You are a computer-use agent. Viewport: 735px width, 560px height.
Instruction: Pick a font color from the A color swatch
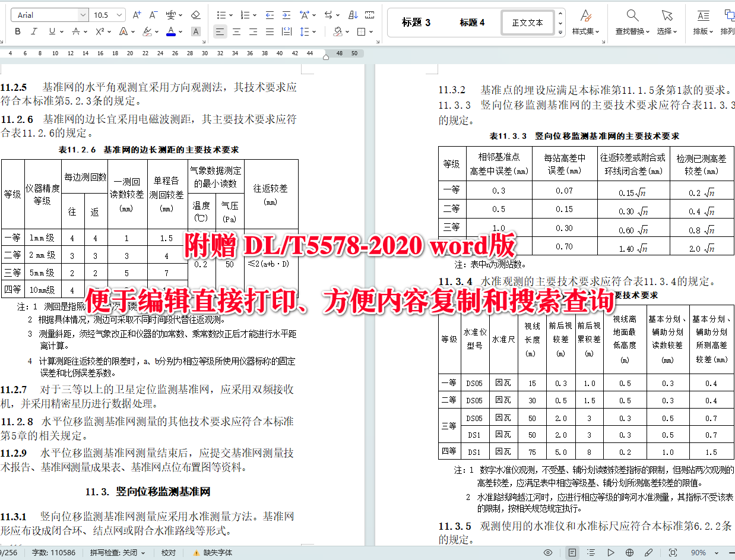(x=170, y=30)
